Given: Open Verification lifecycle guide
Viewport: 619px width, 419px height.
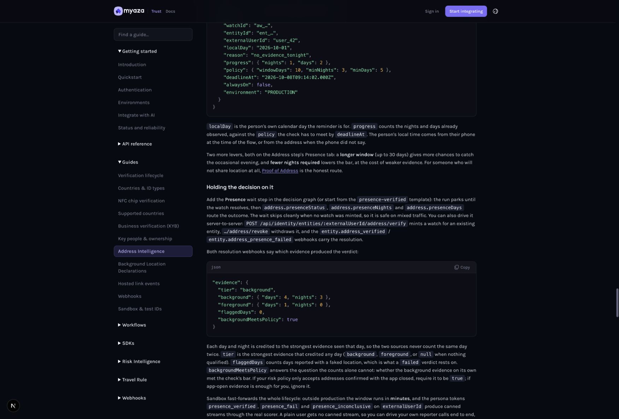Looking at the screenshot, I should tap(140, 176).
